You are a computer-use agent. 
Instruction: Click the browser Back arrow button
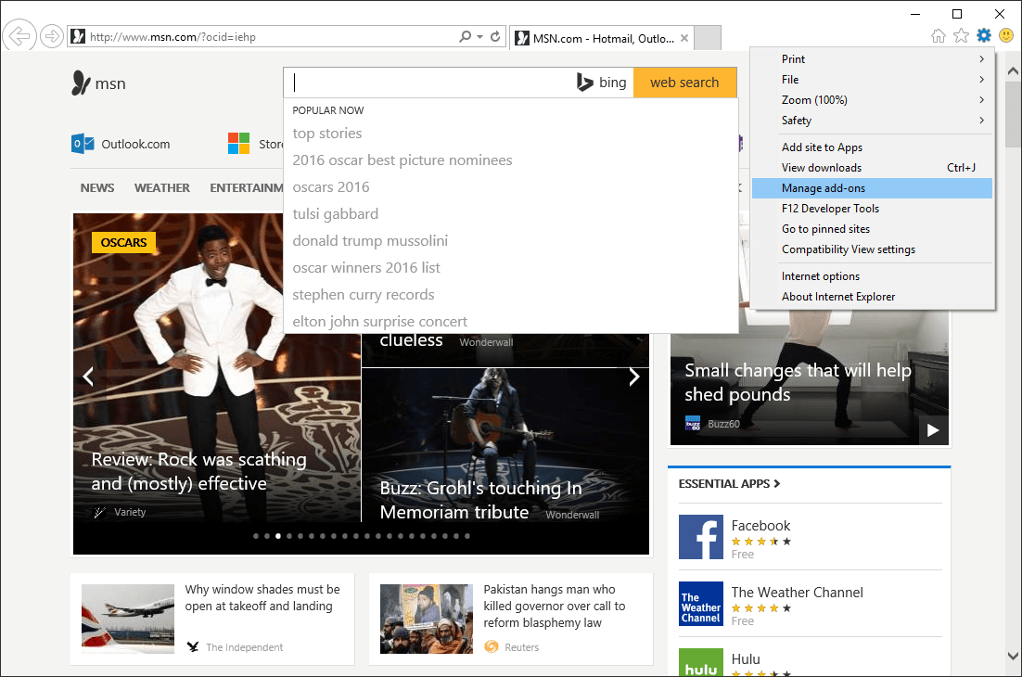coord(19,36)
